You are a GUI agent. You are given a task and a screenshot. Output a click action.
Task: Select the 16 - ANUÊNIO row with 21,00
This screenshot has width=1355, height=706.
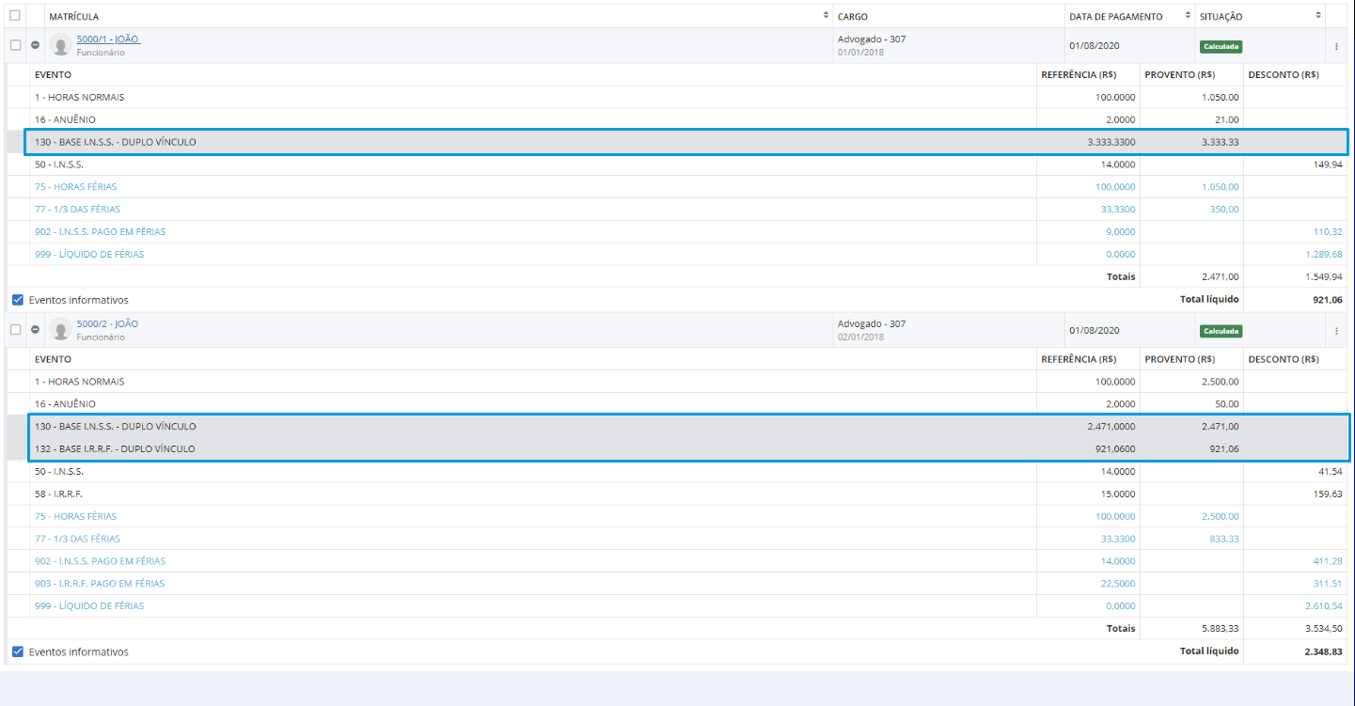tap(677, 119)
